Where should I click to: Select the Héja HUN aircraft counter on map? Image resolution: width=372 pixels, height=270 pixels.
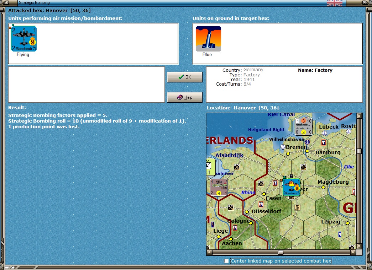click(219, 187)
